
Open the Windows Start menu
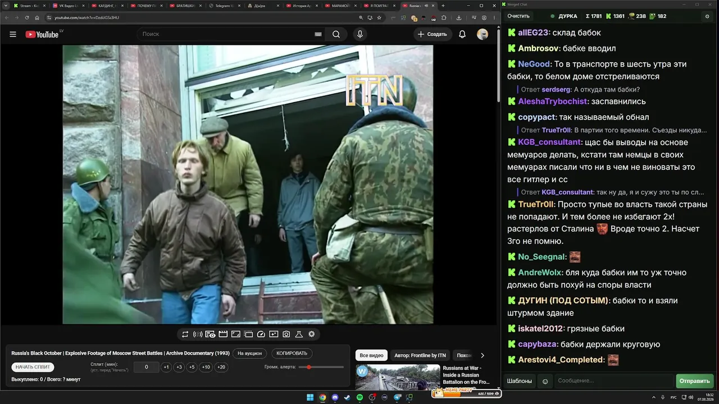click(x=310, y=397)
